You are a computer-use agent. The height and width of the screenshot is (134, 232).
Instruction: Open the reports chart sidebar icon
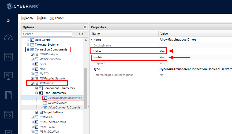(8, 132)
